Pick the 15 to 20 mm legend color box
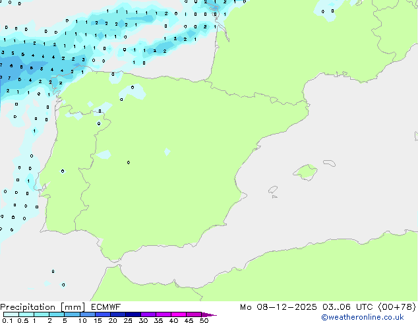This screenshot has width=418, height=323. pyautogui.click(x=102, y=314)
